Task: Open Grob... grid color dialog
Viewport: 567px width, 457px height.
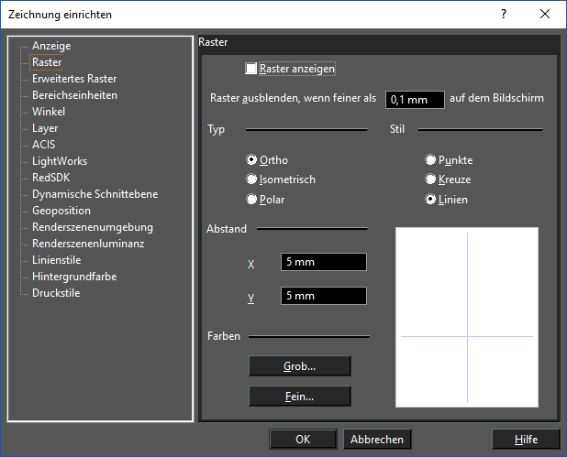Action: (x=300, y=366)
